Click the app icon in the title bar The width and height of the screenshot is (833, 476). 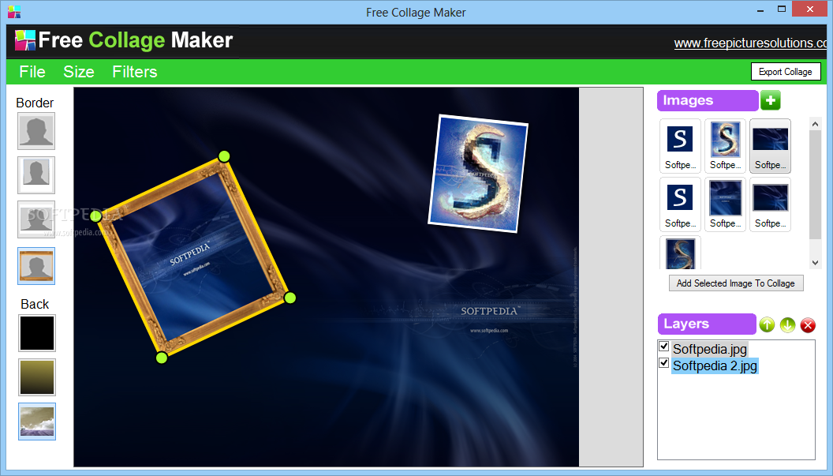(x=14, y=12)
